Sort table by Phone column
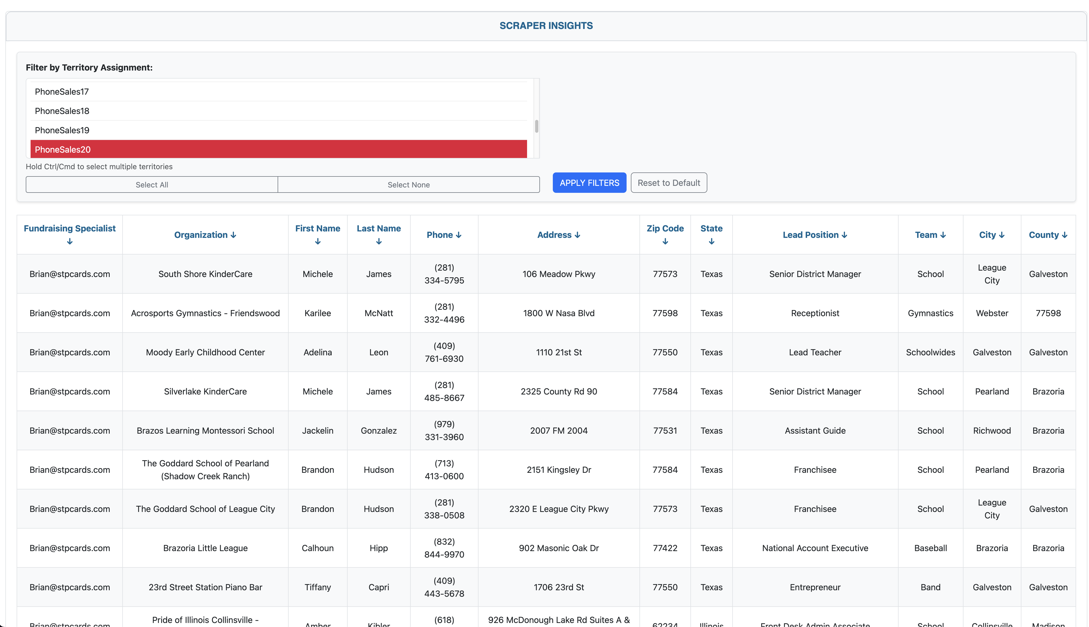Screen dimensions: 1089x627 coord(444,235)
